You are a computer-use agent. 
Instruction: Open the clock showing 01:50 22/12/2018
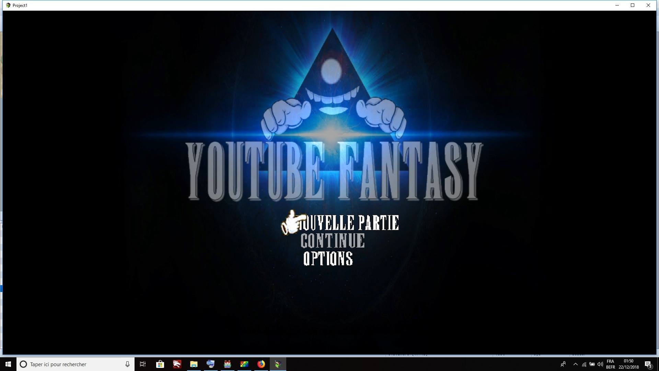point(629,364)
